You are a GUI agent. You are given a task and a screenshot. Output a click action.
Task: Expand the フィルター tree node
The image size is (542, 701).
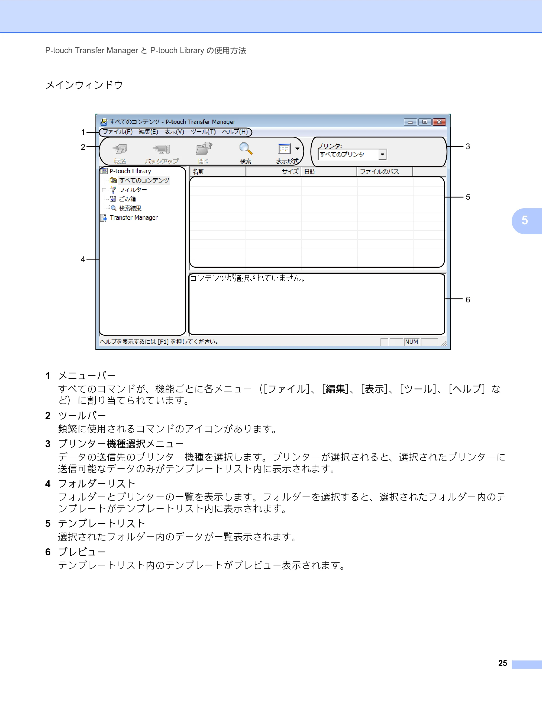pyautogui.click(x=104, y=190)
